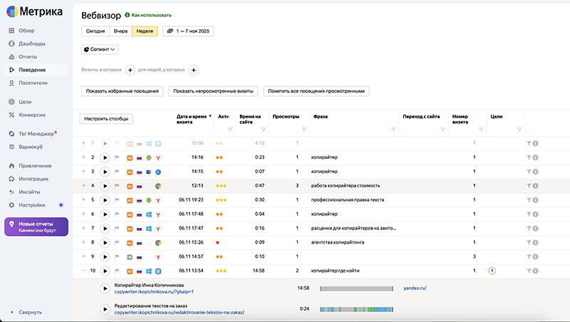Screen dimensions: 570x322
Task: Open Отчеты in the sidebar
Action: click(x=28, y=57)
